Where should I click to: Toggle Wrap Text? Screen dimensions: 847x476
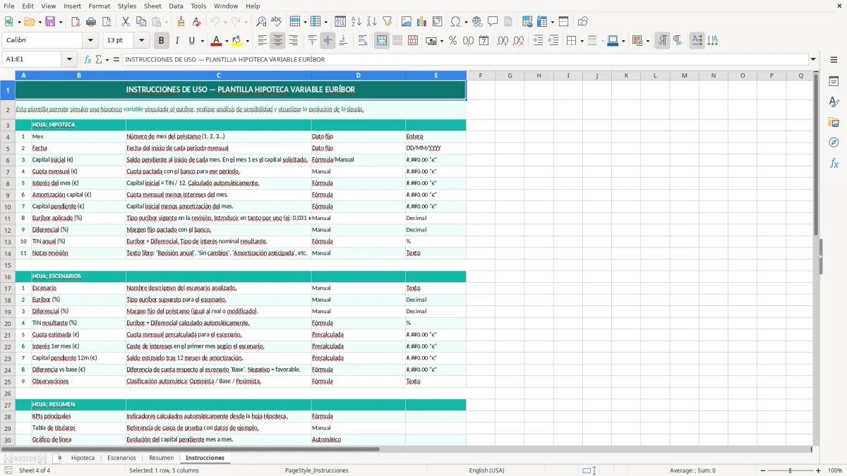[x=363, y=41]
